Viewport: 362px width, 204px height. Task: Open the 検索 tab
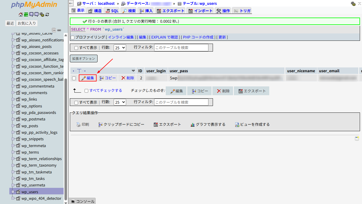[x=129, y=11]
